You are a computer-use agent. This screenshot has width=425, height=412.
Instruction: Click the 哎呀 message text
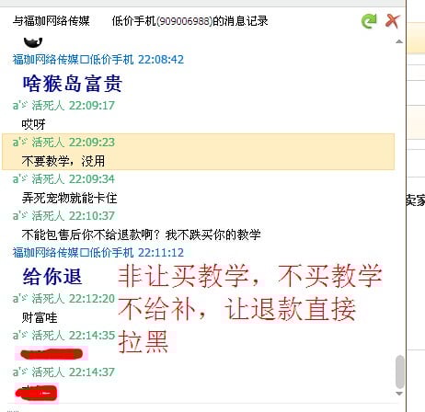click(33, 124)
